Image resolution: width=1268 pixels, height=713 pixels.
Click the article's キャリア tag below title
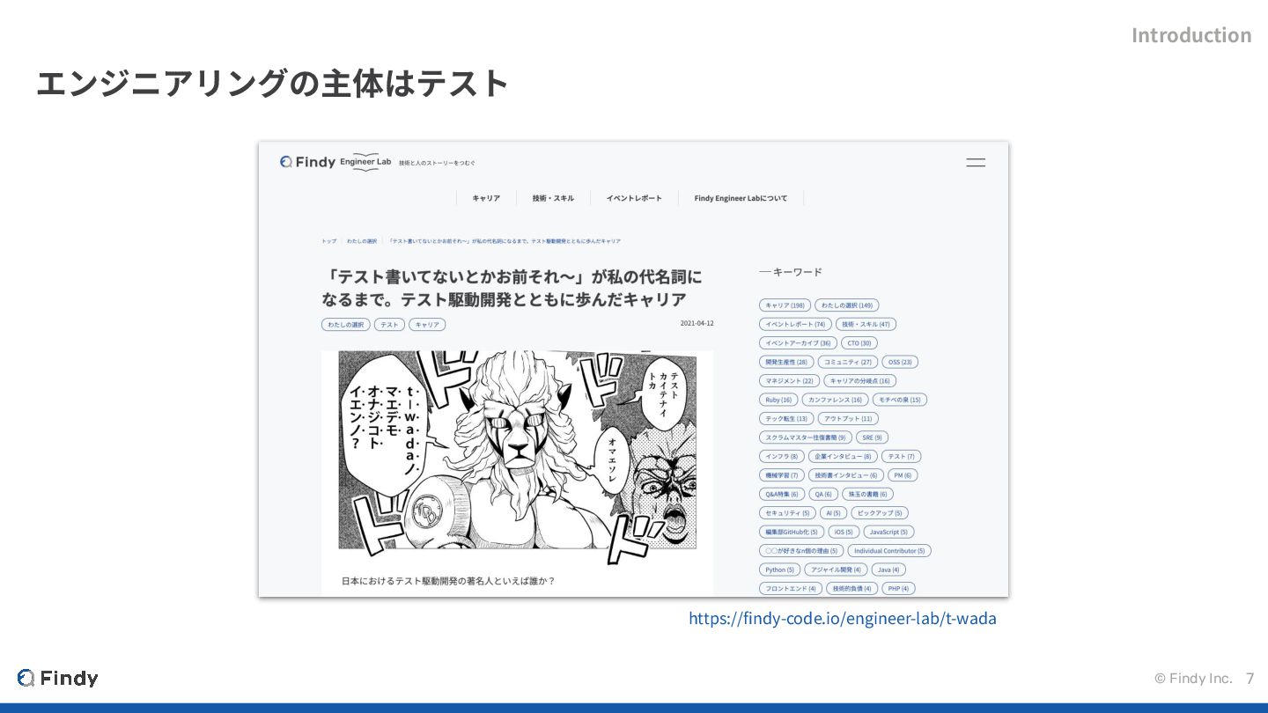click(x=427, y=325)
